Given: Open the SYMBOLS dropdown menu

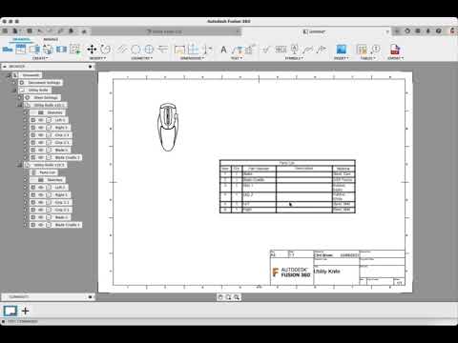Looking at the screenshot, I should [294, 58].
